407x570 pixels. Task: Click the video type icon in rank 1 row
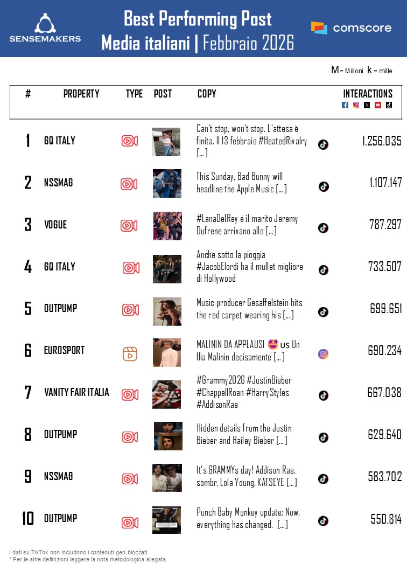pyautogui.click(x=129, y=141)
